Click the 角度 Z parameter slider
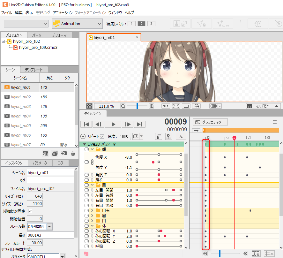 click(159, 175)
